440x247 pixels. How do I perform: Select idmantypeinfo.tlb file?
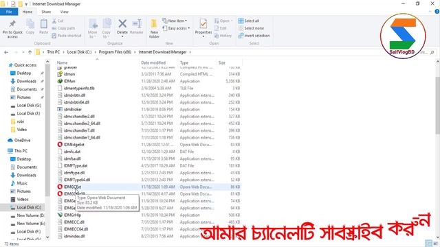(79, 89)
